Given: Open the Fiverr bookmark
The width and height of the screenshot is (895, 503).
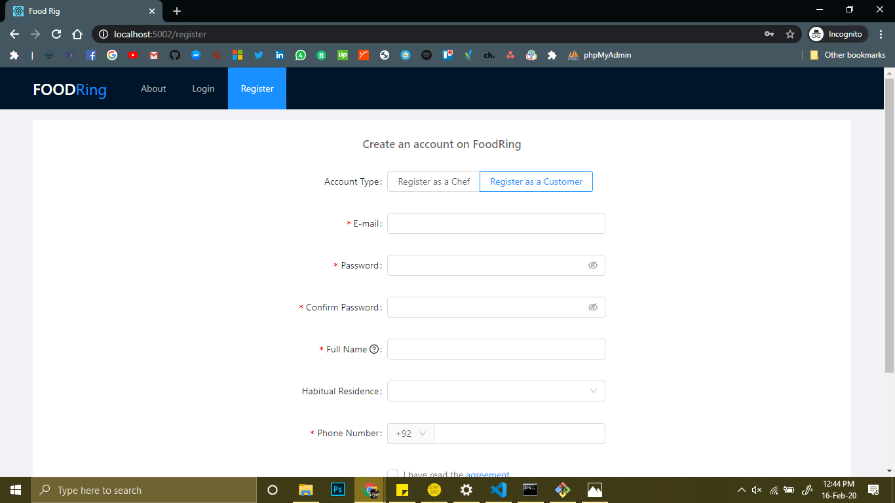Looking at the screenshot, I should 322,55.
